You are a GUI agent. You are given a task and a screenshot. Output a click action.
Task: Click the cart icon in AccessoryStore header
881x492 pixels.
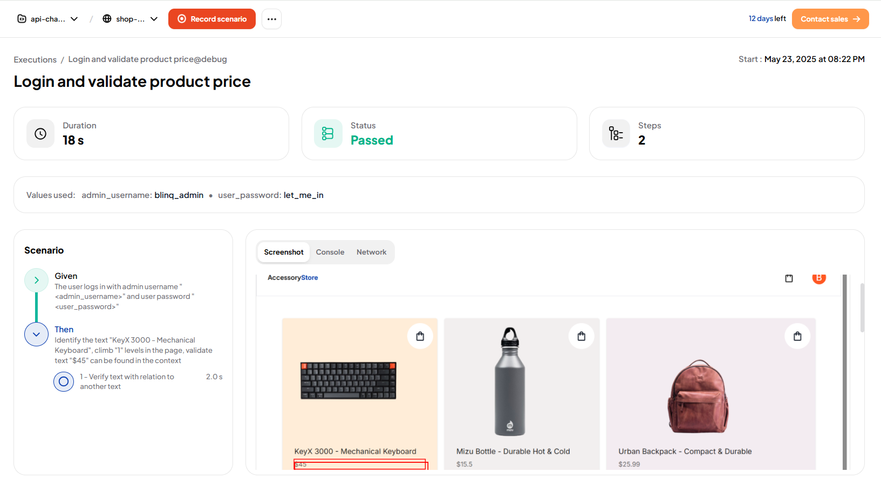pyautogui.click(x=789, y=278)
